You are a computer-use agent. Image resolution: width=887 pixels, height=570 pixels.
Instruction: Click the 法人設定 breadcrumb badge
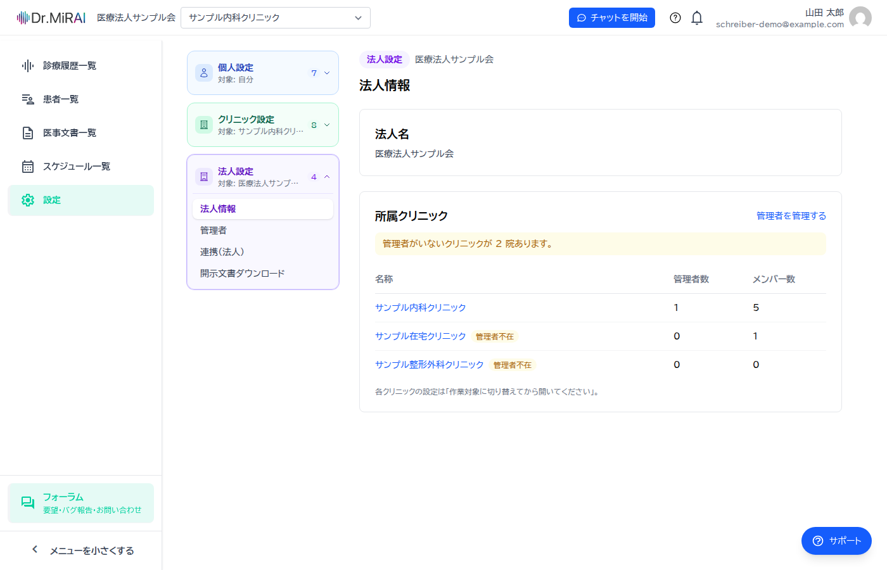coord(385,60)
